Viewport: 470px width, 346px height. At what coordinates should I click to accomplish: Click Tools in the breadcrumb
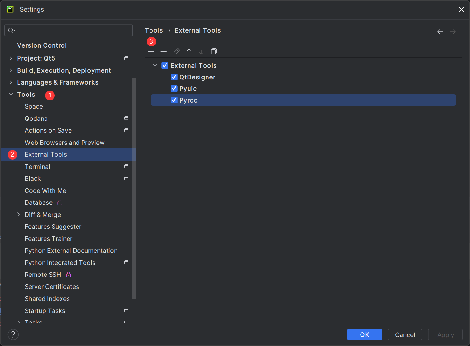click(x=154, y=30)
